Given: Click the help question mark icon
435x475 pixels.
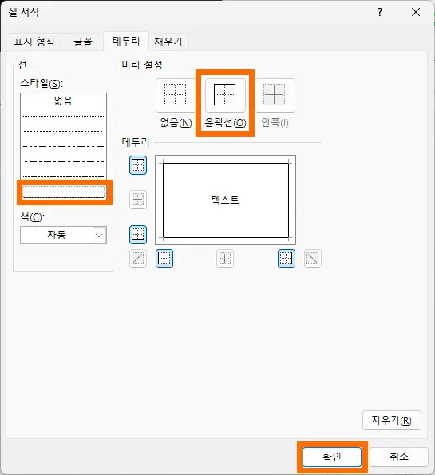Looking at the screenshot, I should [x=380, y=12].
